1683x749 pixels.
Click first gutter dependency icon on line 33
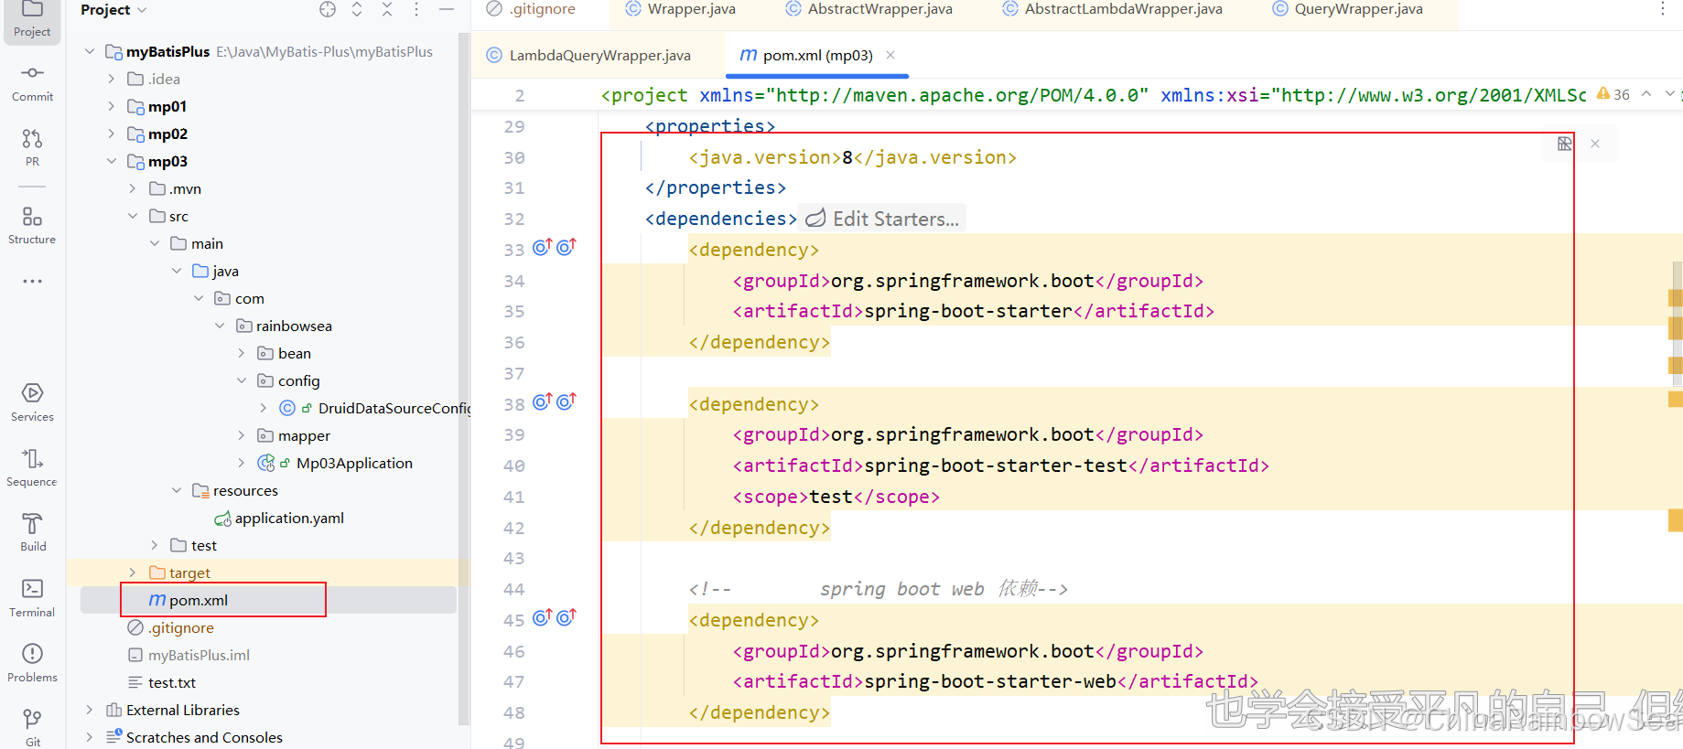tap(543, 247)
